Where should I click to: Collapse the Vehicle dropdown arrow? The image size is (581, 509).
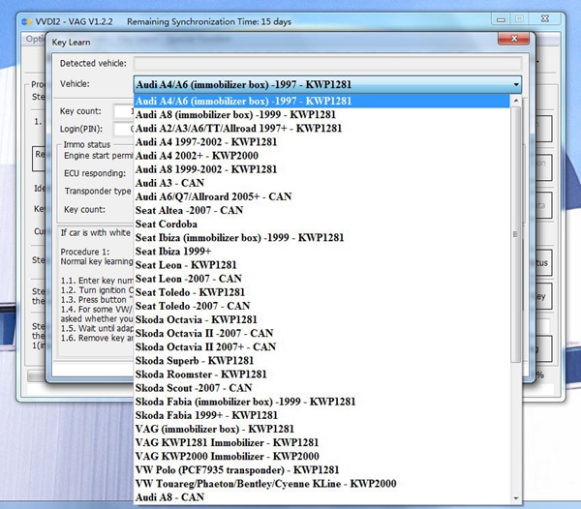tap(516, 85)
